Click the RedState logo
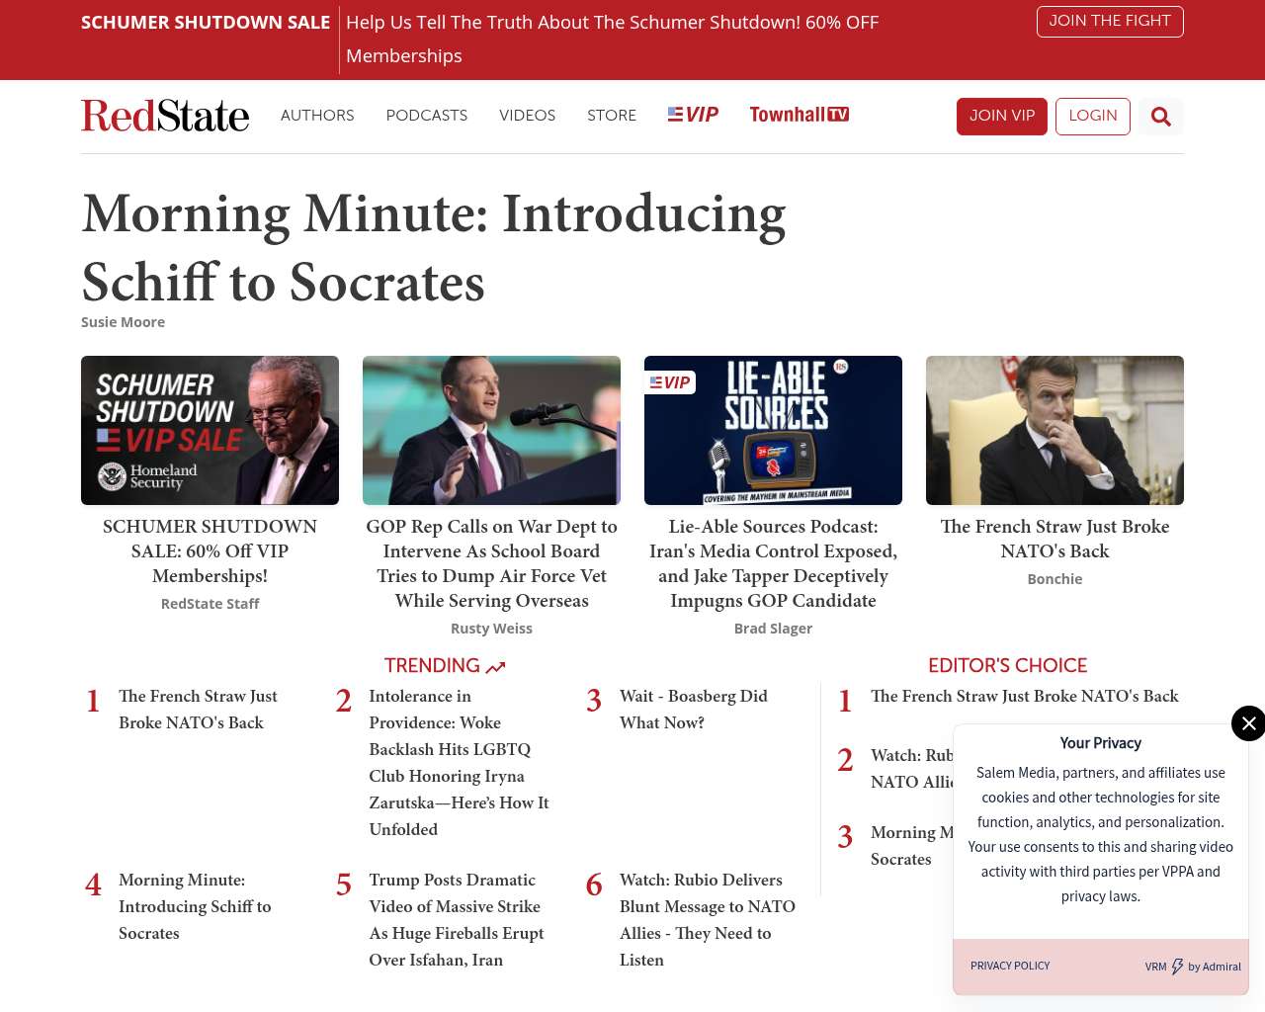 coord(165,116)
